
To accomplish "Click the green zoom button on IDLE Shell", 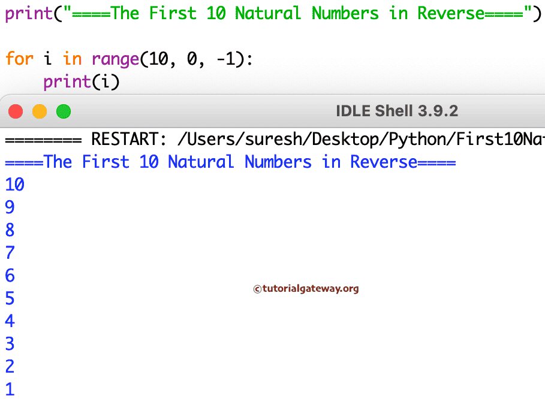I will tap(63, 111).
